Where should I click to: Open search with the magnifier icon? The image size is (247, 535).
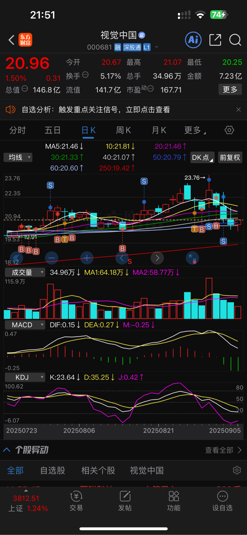tap(235, 40)
